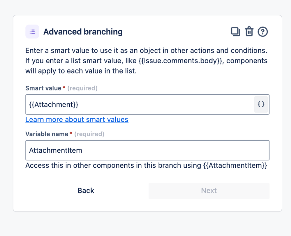Duplicate this branch component

click(235, 32)
